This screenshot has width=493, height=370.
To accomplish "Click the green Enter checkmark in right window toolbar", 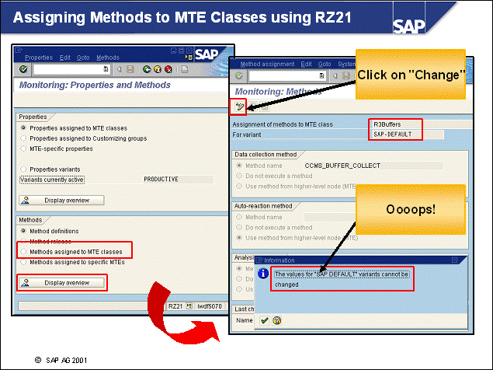I will [239, 76].
